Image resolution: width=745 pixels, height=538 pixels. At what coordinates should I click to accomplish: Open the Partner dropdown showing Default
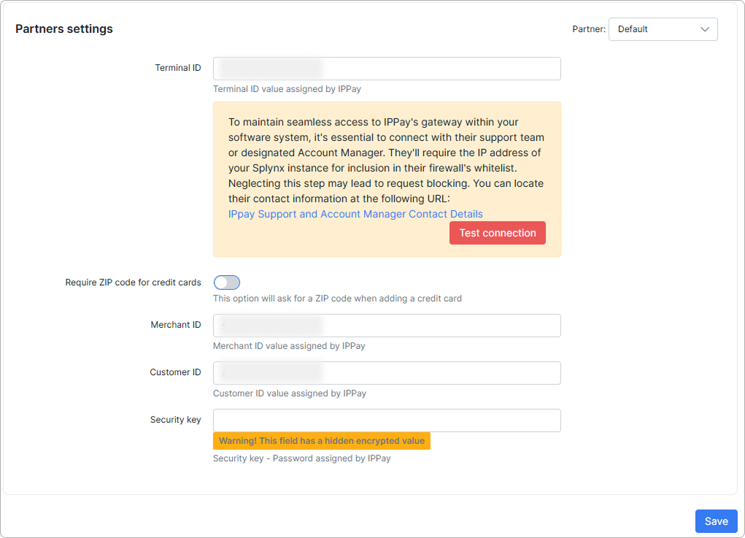[x=663, y=29]
